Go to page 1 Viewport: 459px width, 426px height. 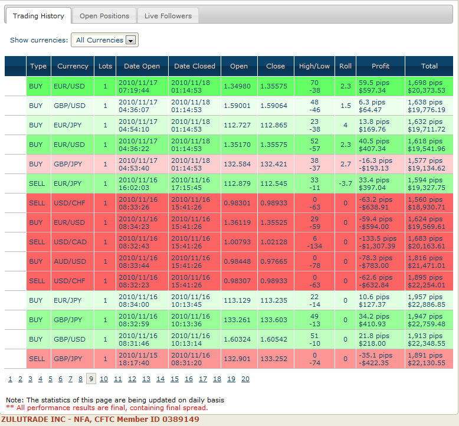pos(10,379)
